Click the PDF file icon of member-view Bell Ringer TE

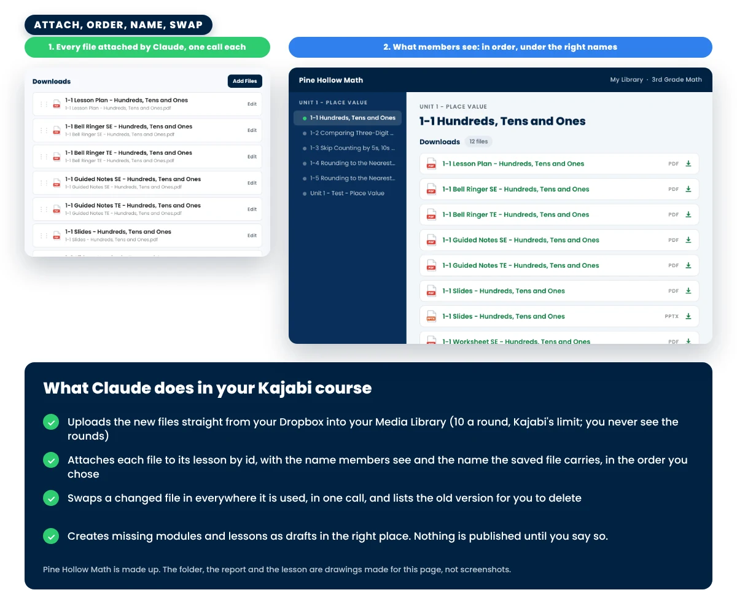(431, 215)
